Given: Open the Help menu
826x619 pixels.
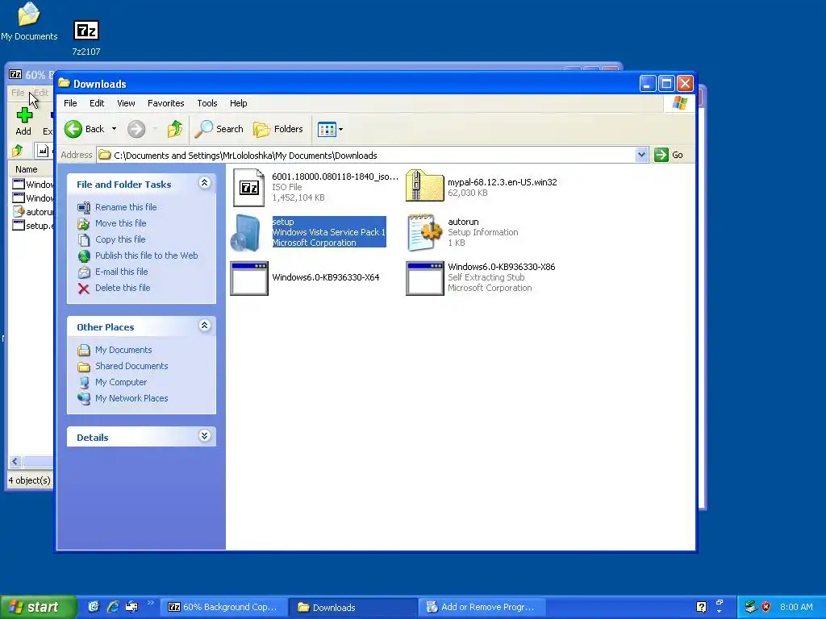Looking at the screenshot, I should tap(238, 103).
